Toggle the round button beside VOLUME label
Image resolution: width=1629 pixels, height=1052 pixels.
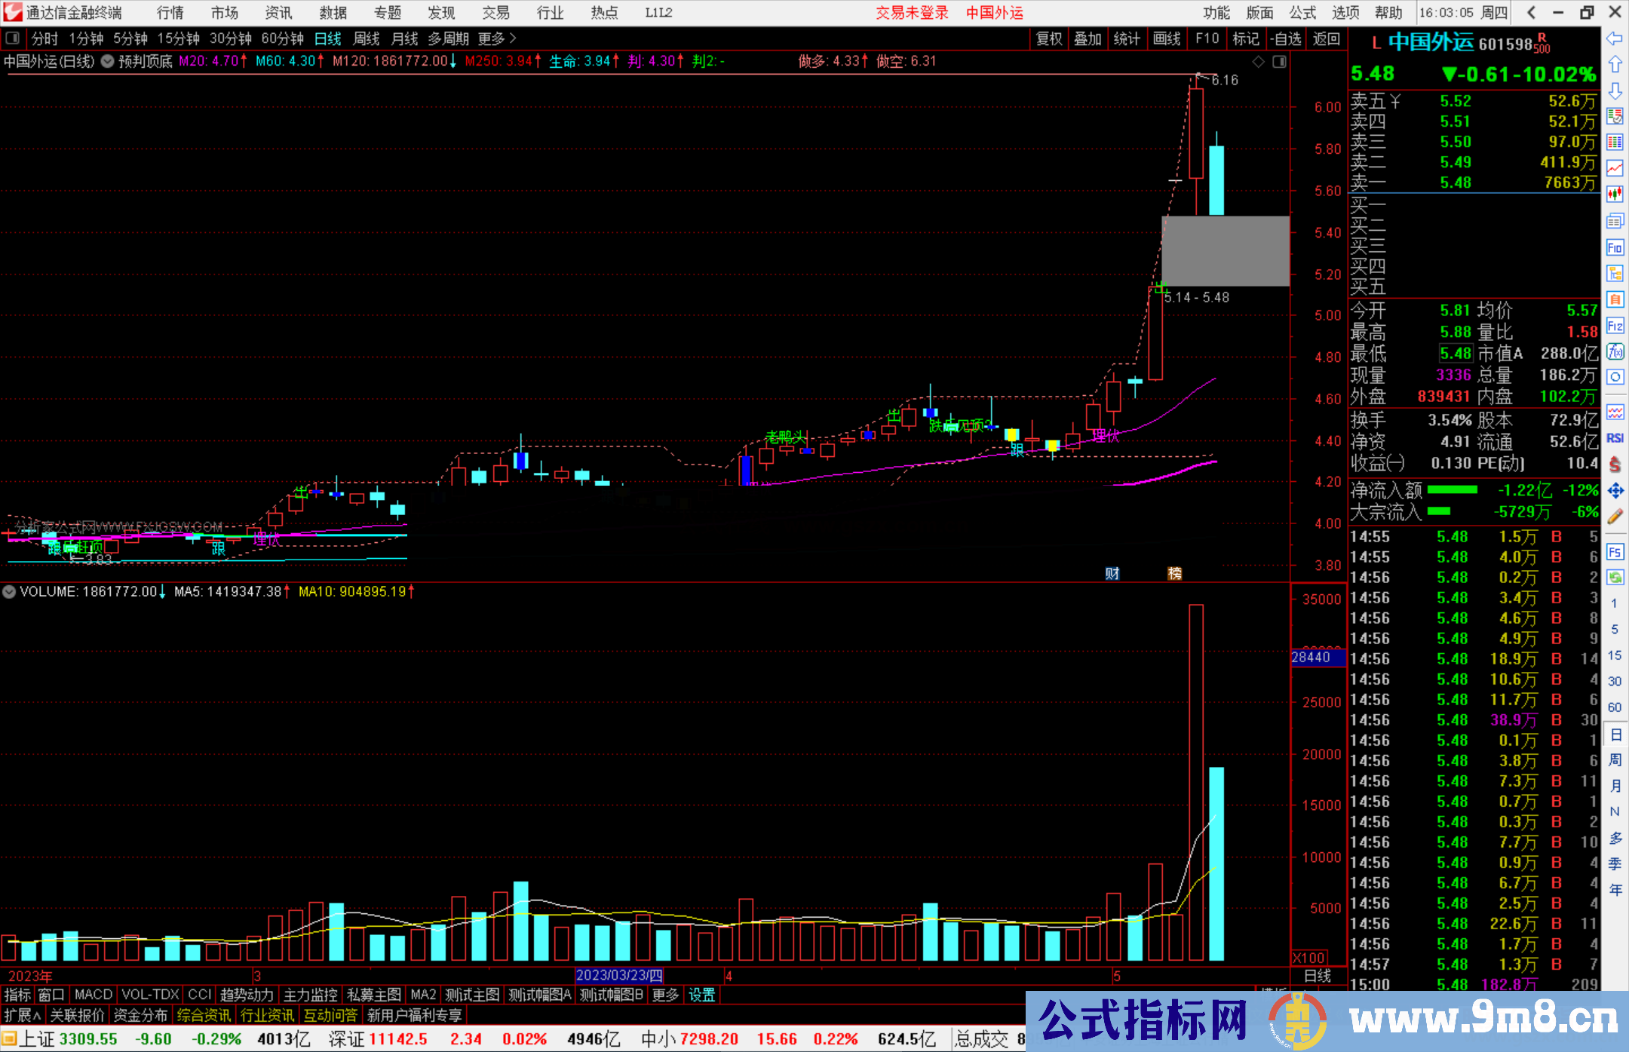pos(9,592)
